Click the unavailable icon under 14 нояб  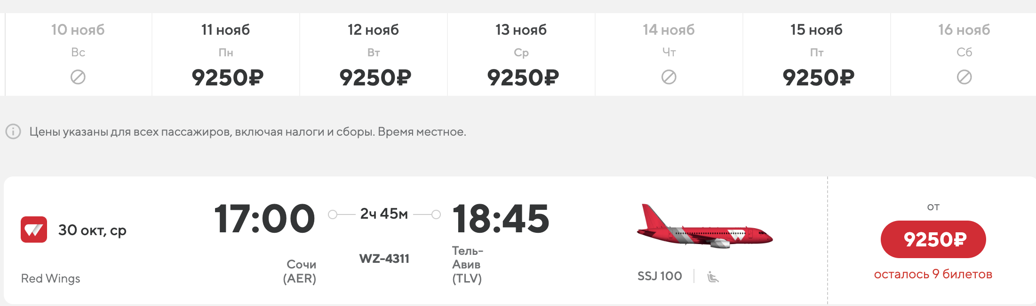[669, 77]
